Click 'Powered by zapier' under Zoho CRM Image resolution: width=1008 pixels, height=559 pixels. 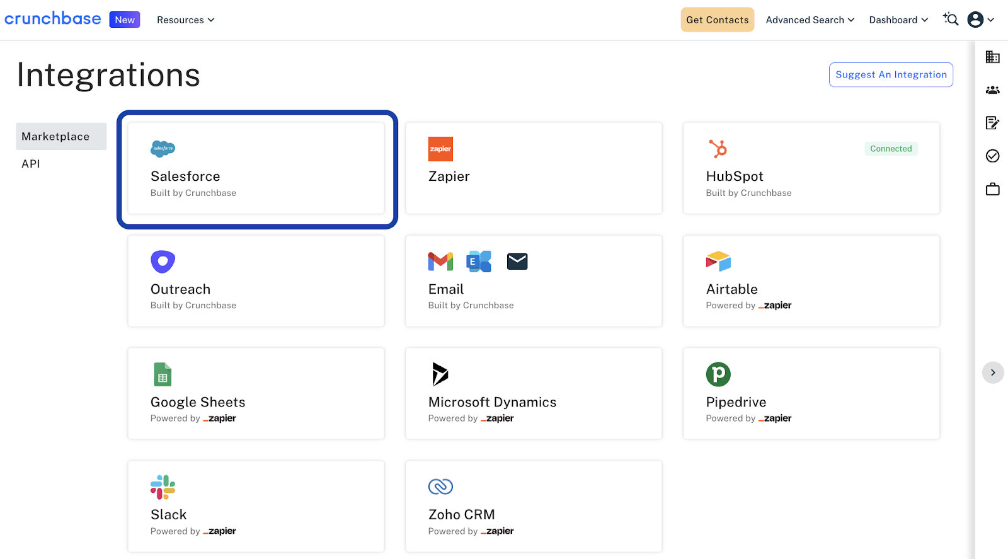click(x=471, y=531)
